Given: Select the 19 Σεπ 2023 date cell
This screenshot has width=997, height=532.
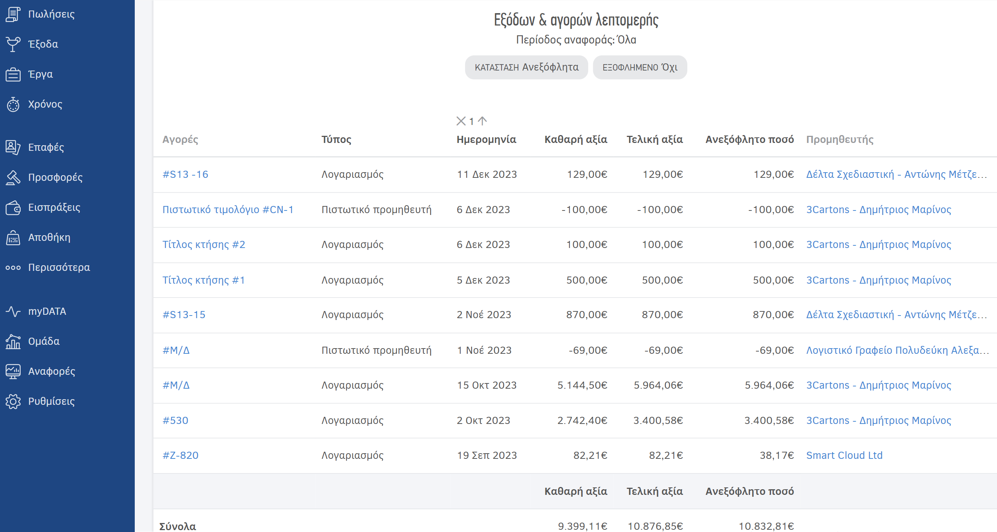Looking at the screenshot, I should (486, 455).
